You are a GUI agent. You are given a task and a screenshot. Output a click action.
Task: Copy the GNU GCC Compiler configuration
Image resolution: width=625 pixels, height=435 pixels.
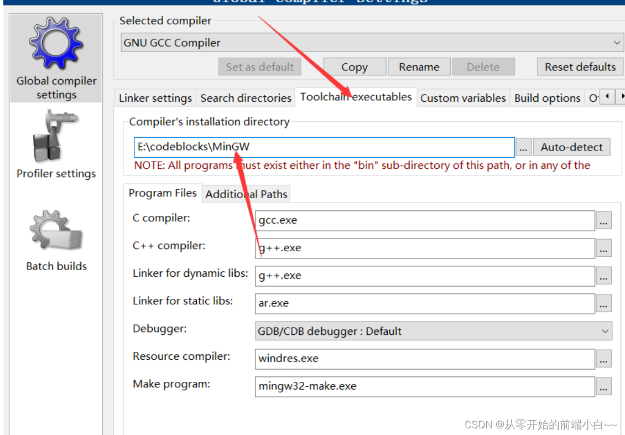click(x=355, y=66)
